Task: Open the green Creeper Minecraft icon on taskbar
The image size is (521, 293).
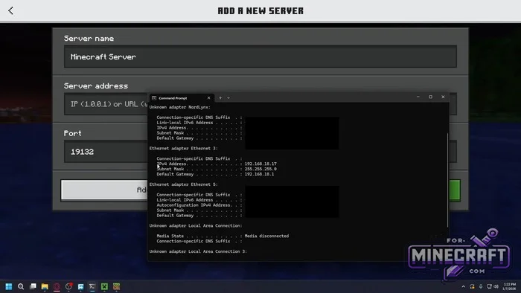Action: click(x=104, y=286)
